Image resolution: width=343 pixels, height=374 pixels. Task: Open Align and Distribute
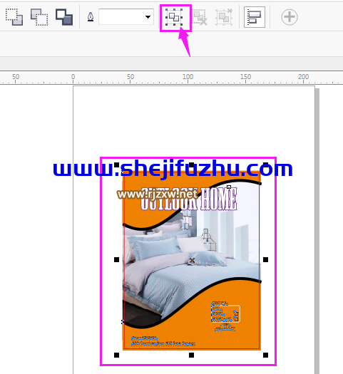255,17
